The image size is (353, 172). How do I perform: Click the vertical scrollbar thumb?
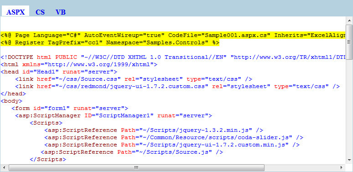[x=349, y=42]
